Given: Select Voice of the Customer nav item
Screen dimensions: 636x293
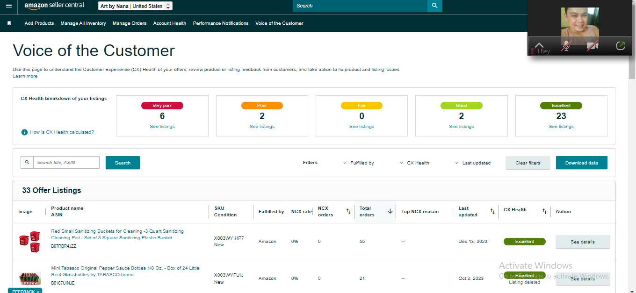Looking at the screenshot, I should click(x=279, y=23).
